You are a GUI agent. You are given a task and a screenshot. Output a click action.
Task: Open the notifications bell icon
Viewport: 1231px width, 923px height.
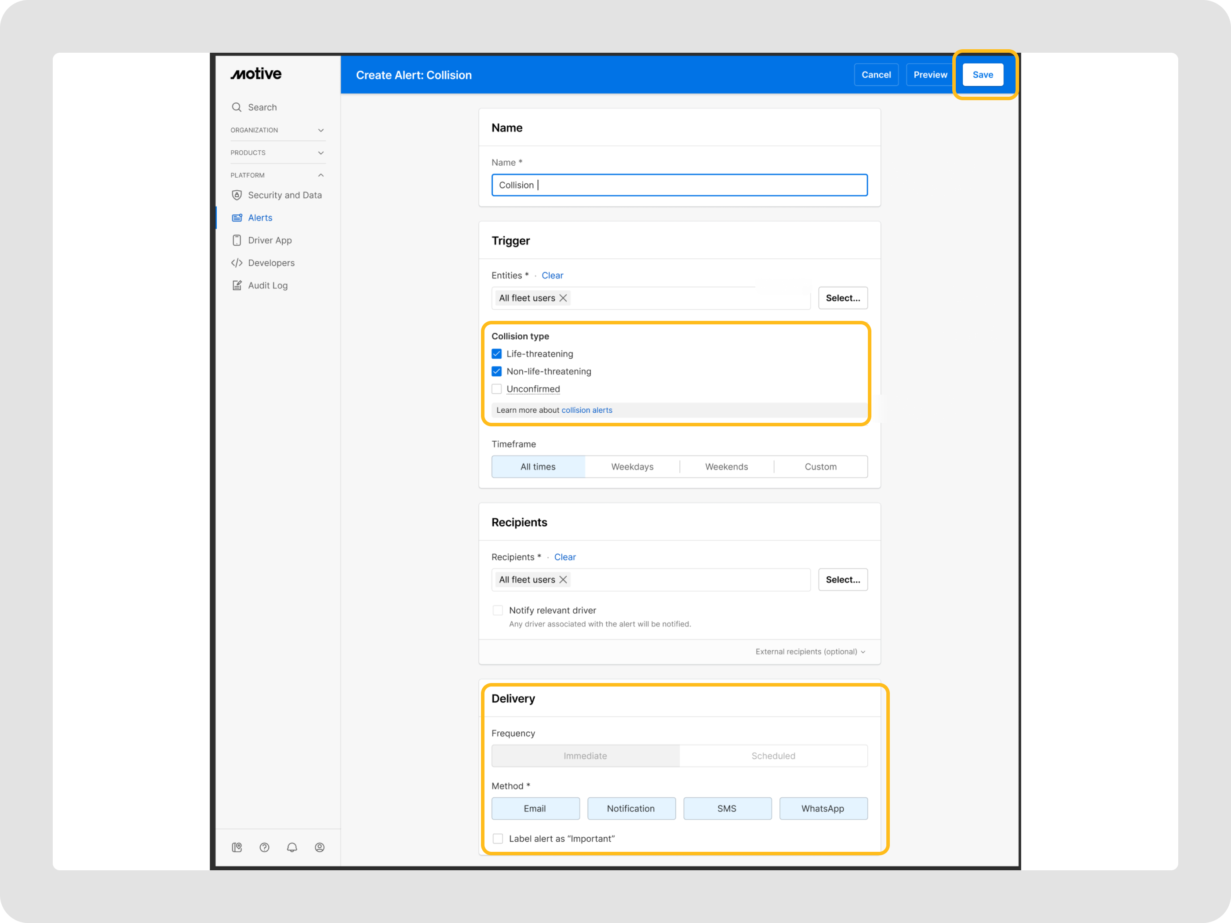tap(292, 847)
